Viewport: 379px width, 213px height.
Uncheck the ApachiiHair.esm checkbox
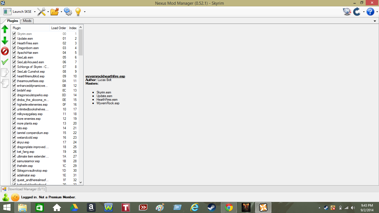[x=14, y=53]
